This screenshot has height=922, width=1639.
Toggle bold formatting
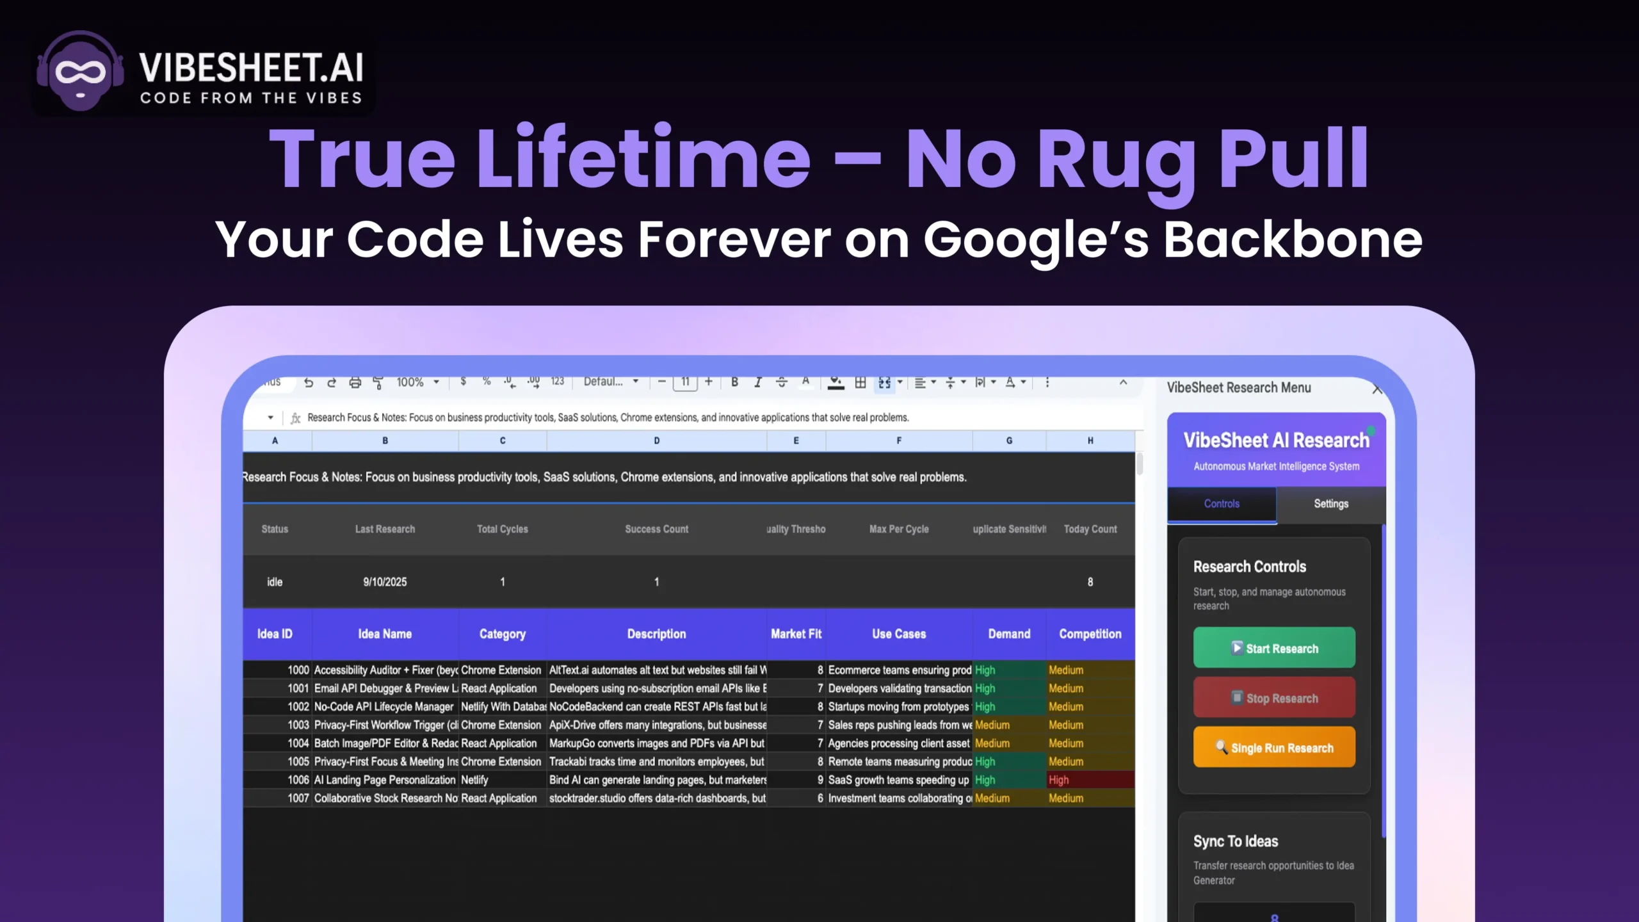734,382
